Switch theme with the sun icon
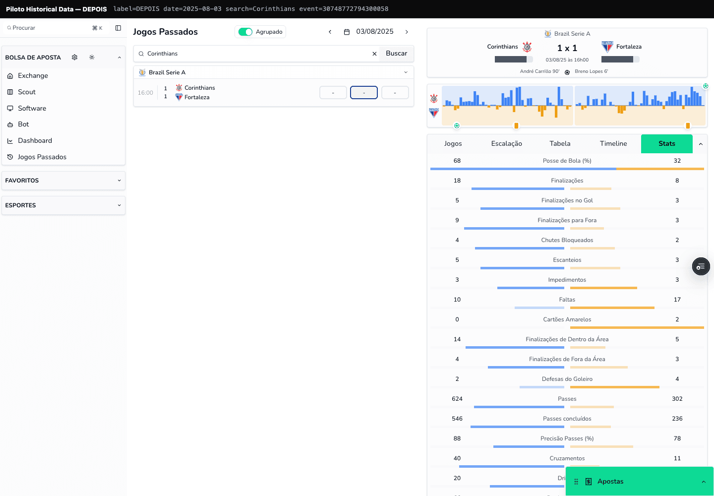714x496 pixels. (92, 57)
